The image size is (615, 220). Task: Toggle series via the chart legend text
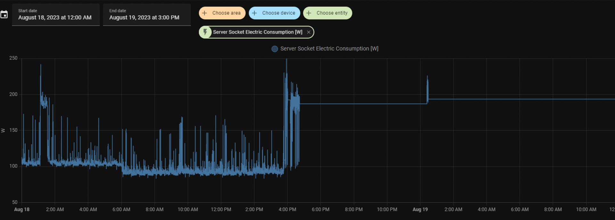[329, 49]
